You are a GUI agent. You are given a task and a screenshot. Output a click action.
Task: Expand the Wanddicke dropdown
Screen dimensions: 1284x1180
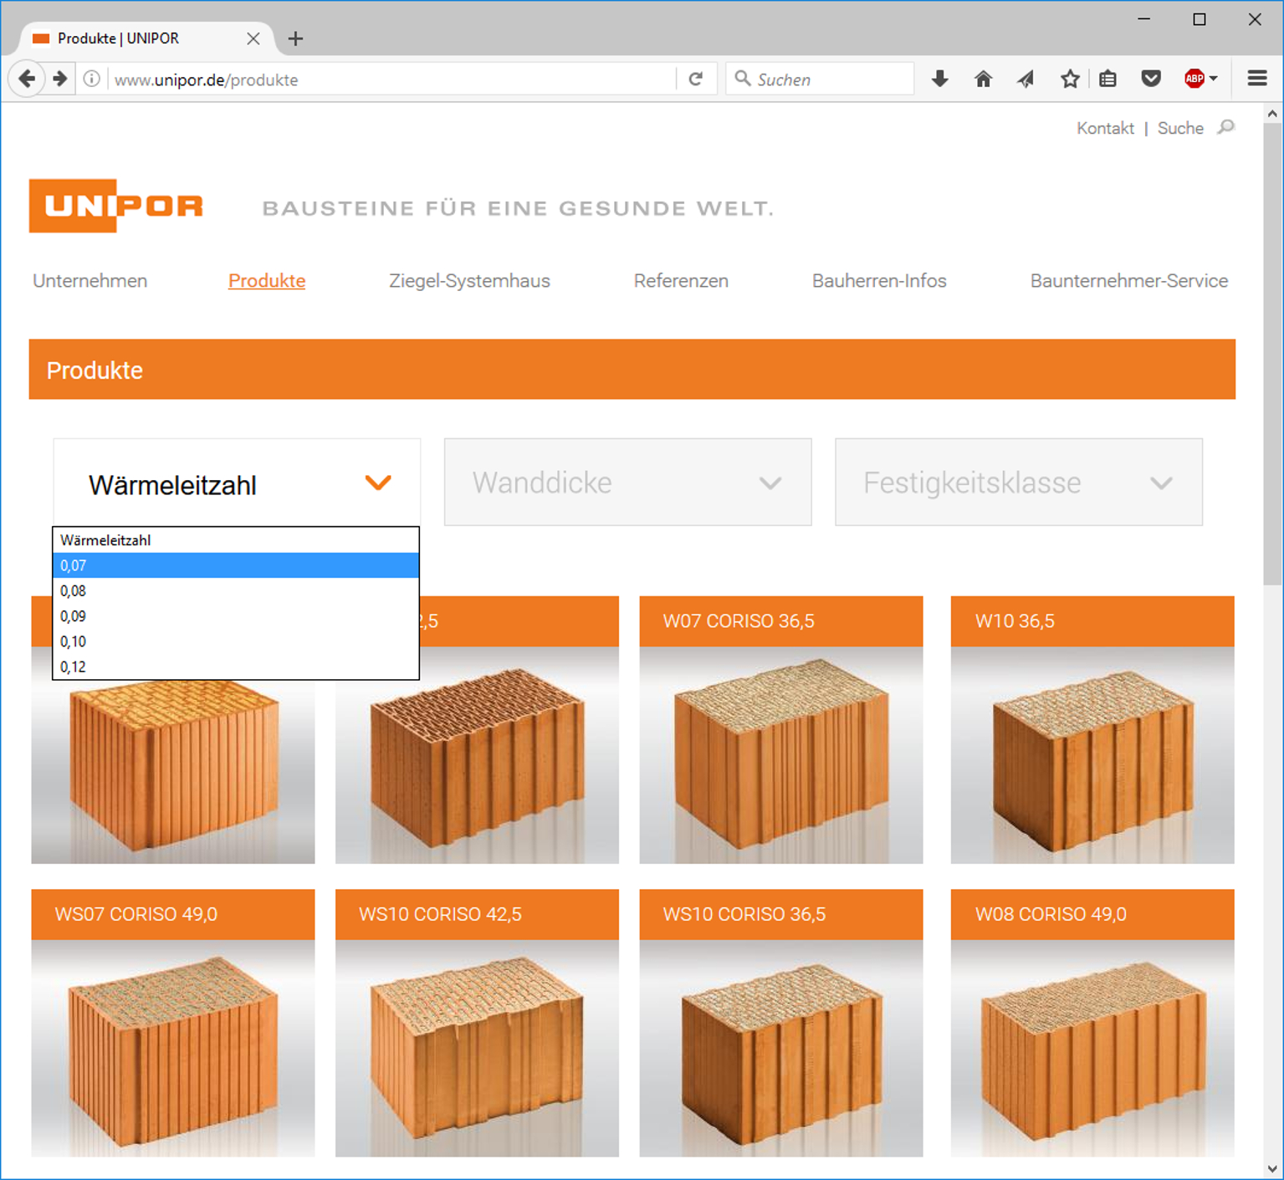coord(627,483)
